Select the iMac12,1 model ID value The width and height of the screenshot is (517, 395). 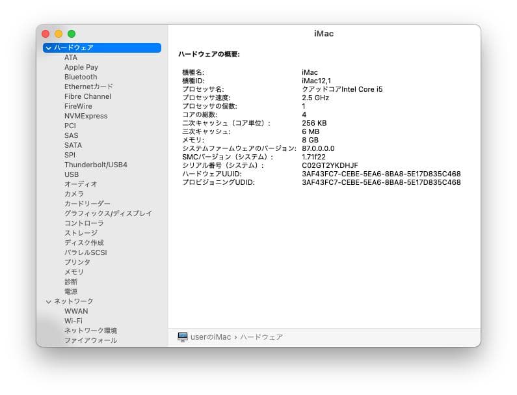coord(316,81)
